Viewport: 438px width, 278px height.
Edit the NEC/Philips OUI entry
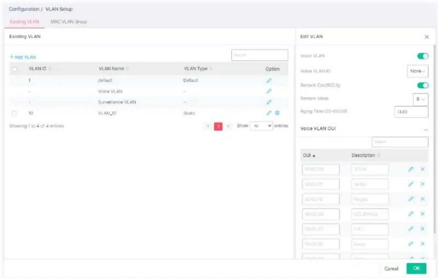coord(411,214)
